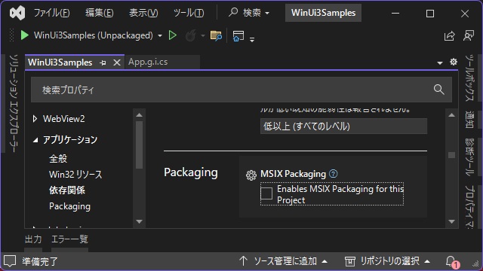Switch to the App.g.i.cs tab

[148, 62]
